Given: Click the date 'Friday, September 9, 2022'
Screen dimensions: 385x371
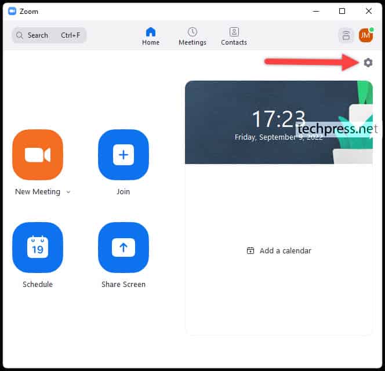Looking at the screenshot, I should [x=279, y=137].
